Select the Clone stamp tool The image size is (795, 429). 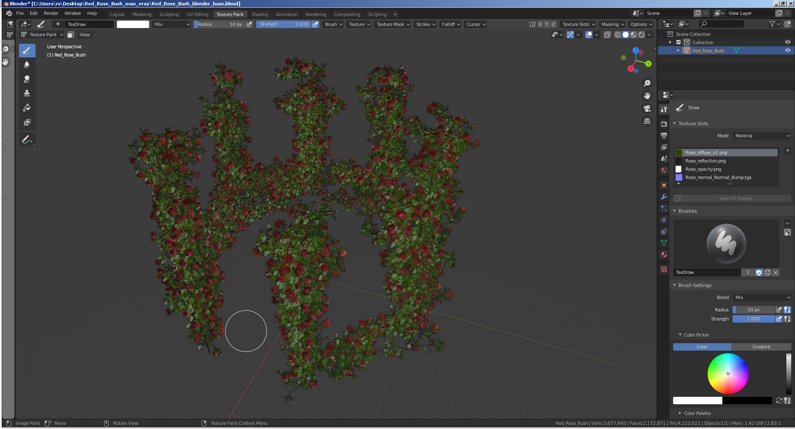tap(27, 93)
